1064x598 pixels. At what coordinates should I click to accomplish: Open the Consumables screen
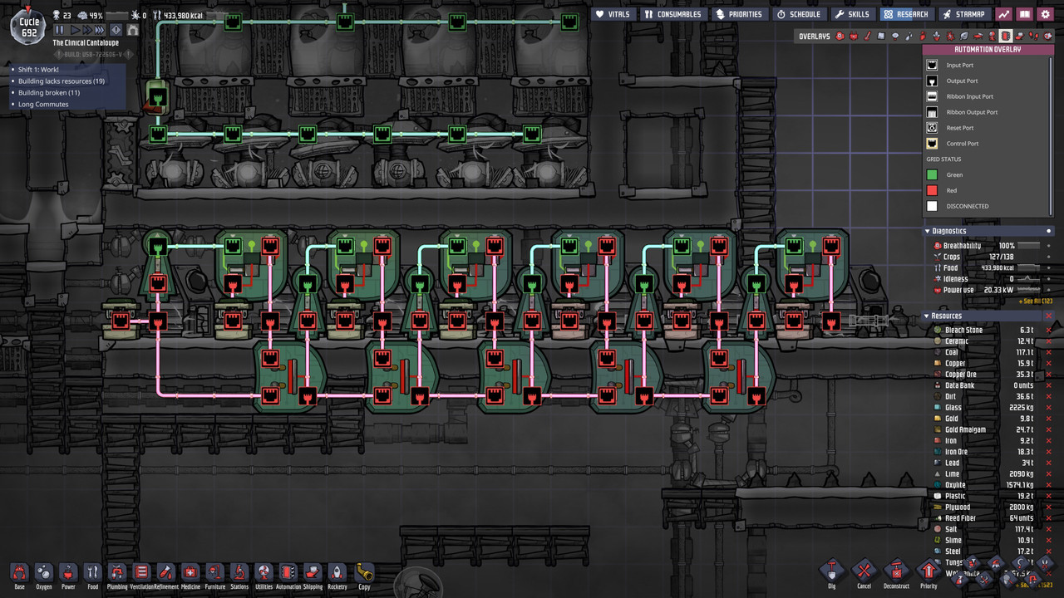(673, 14)
